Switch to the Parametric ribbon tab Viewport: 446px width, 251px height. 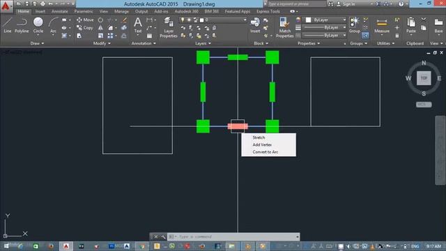[x=84, y=11]
